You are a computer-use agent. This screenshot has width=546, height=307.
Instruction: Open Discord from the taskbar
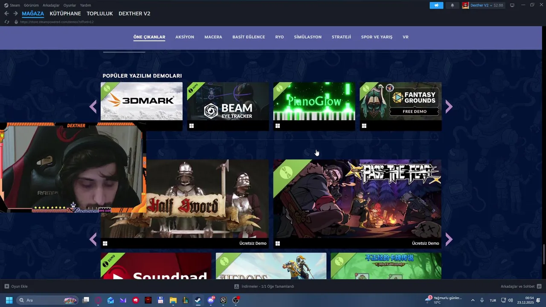(210, 300)
